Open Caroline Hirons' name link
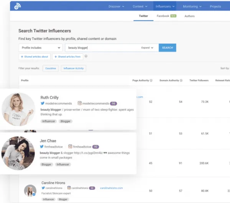The height and width of the screenshot is (203, 230). tap(53, 183)
